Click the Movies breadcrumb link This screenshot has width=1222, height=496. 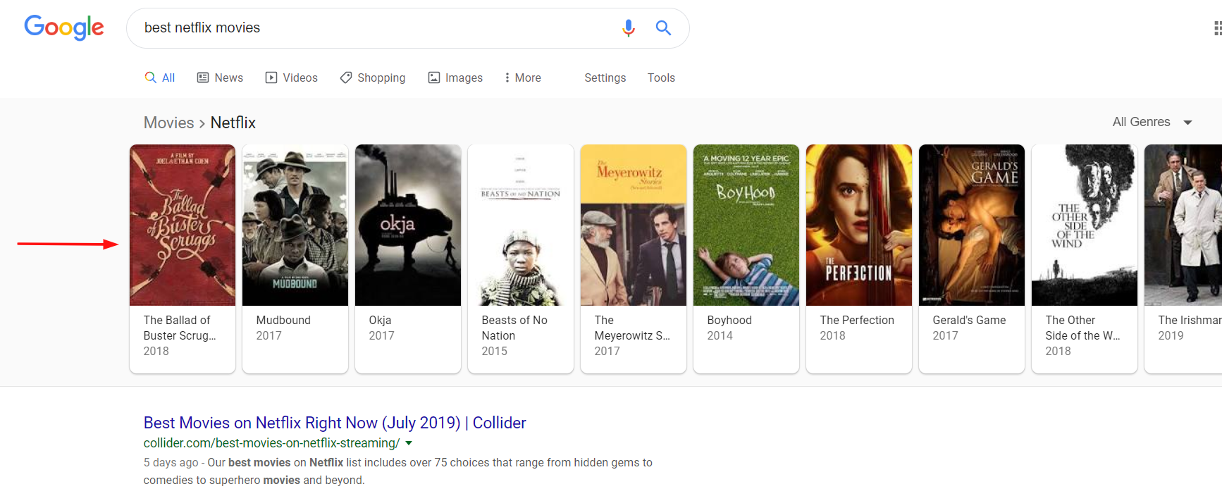(168, 123)
